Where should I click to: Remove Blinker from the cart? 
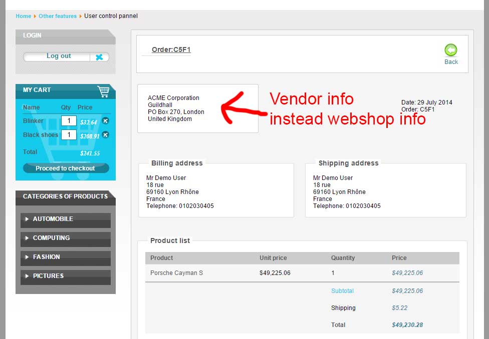(x=106, y=121)
